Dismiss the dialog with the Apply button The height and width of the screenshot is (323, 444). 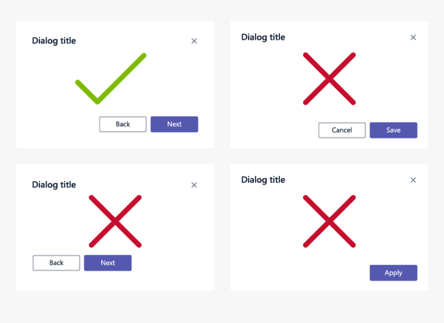pyautogui.click(x=413, y=180)
